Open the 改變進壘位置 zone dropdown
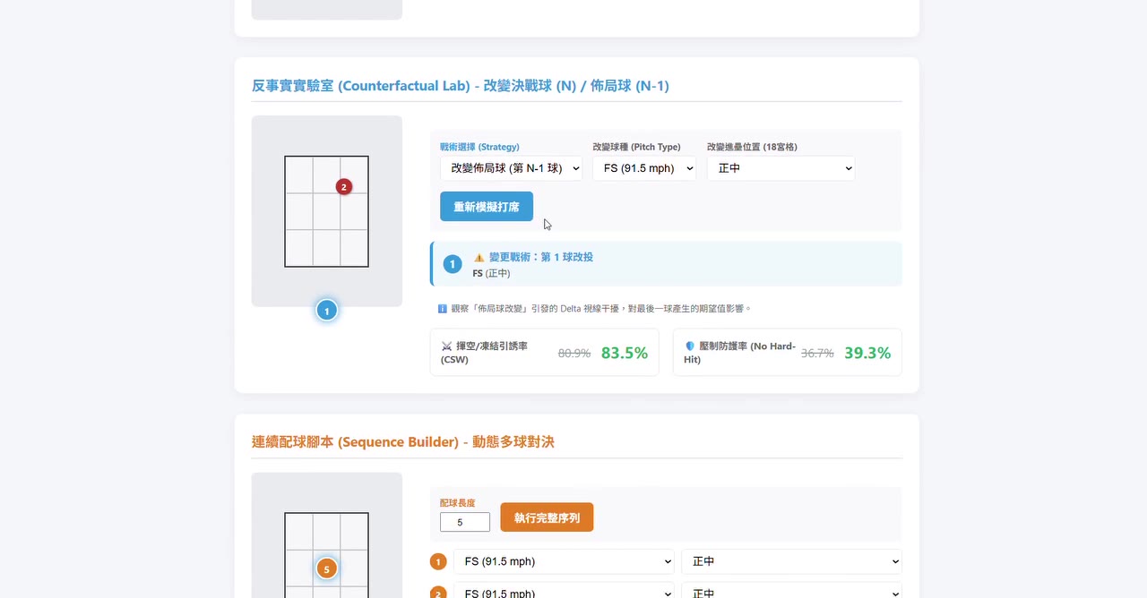The width and height of the screenshot is (1147, 598). click(x=780, y=168)
